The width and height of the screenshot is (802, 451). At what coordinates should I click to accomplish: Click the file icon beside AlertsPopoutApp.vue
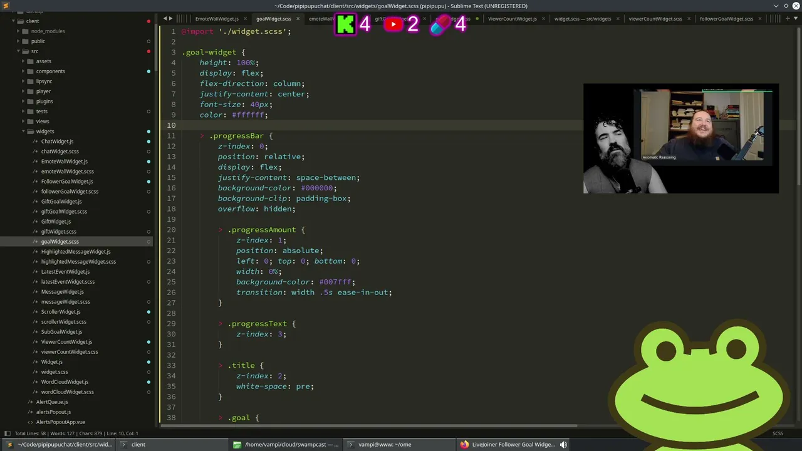(x=30, y=422)
